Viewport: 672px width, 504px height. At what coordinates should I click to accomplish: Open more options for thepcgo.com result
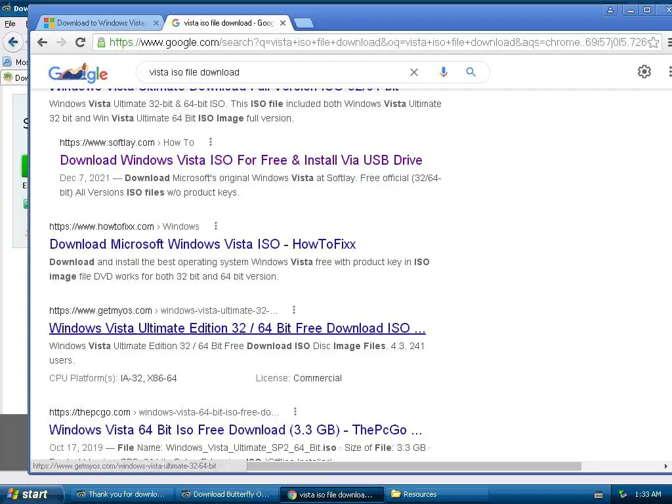295,411
